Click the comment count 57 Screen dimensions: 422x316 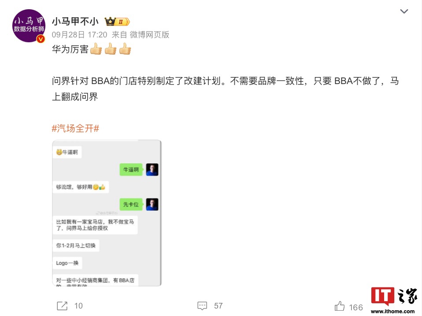point(218,306)
